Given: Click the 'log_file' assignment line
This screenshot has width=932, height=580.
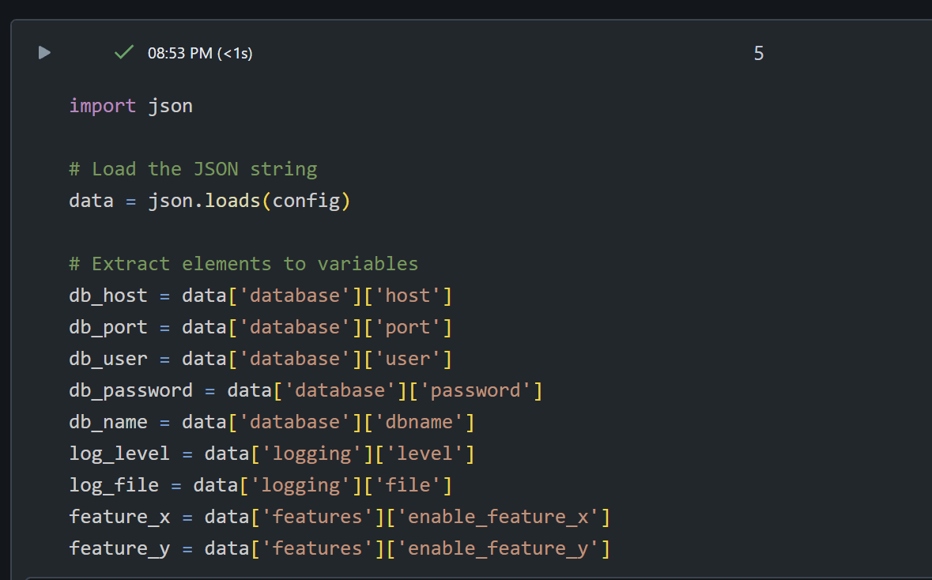Looking at the screenshot, I should pyautogui.click(x=260, y=485).
